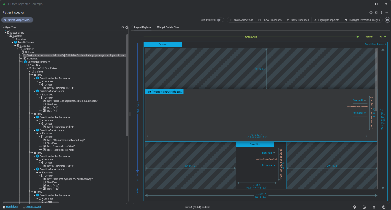Click the sync refresh icon in Flutter Inspector header
The width and height of the screenshot is (391, 210).
click(x=371, y=12)
